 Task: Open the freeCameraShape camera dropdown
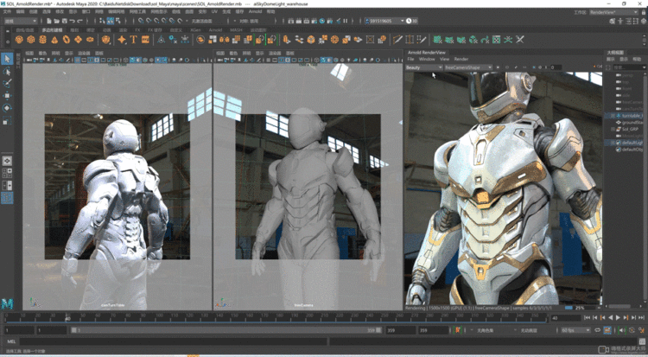pos(468,67)
